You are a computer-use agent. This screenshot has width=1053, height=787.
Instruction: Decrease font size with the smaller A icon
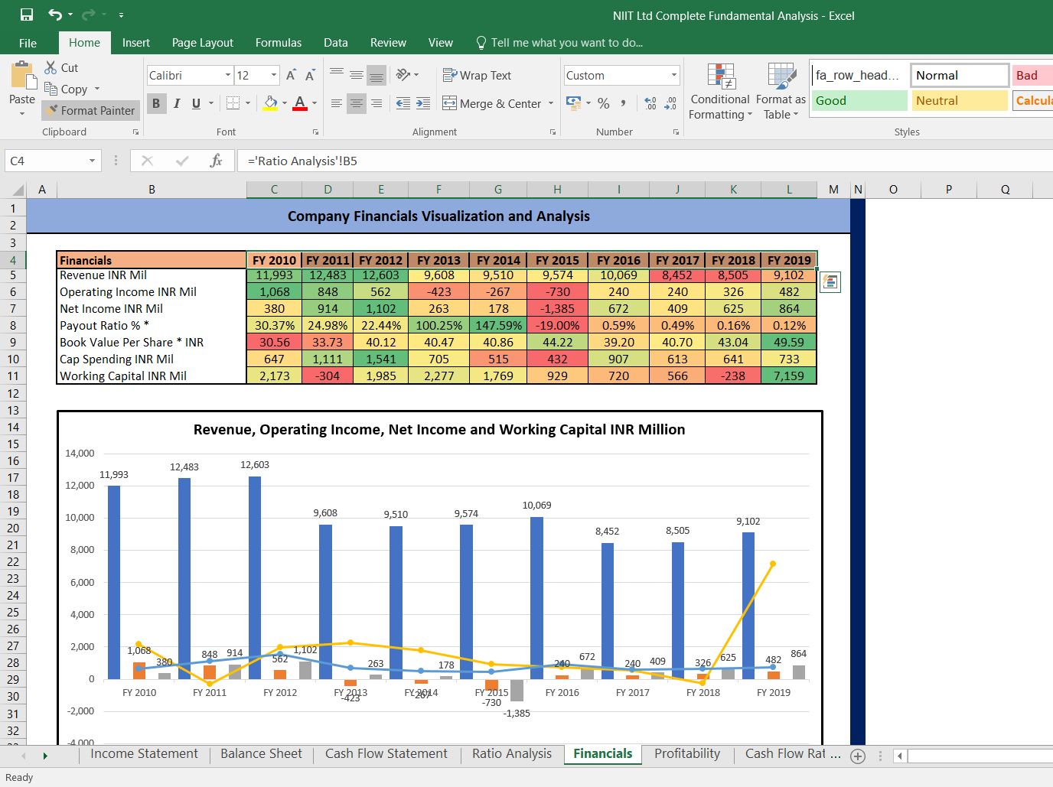click(310, 75)
